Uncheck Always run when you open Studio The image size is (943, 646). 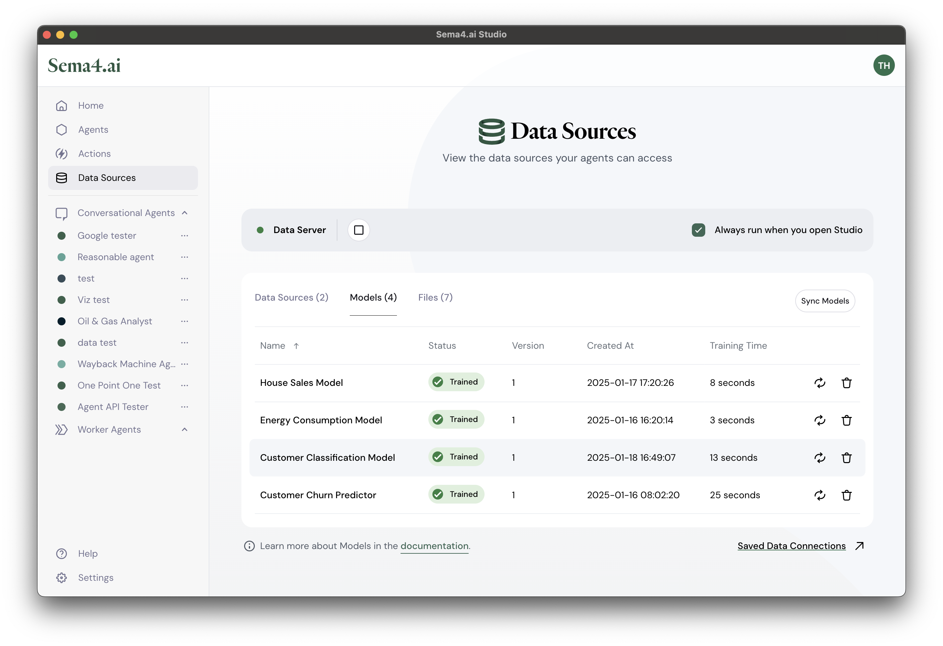coord(698,230)
